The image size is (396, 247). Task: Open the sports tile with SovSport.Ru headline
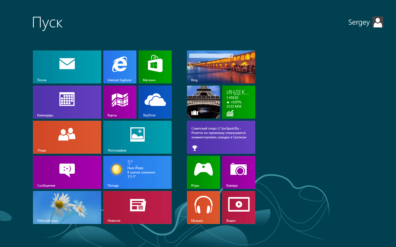221,137
